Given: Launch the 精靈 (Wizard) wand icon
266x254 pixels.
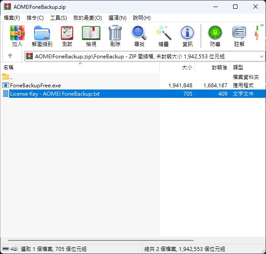Looking at the screenshot, I should pyautogui.click(x=163, y=36).
